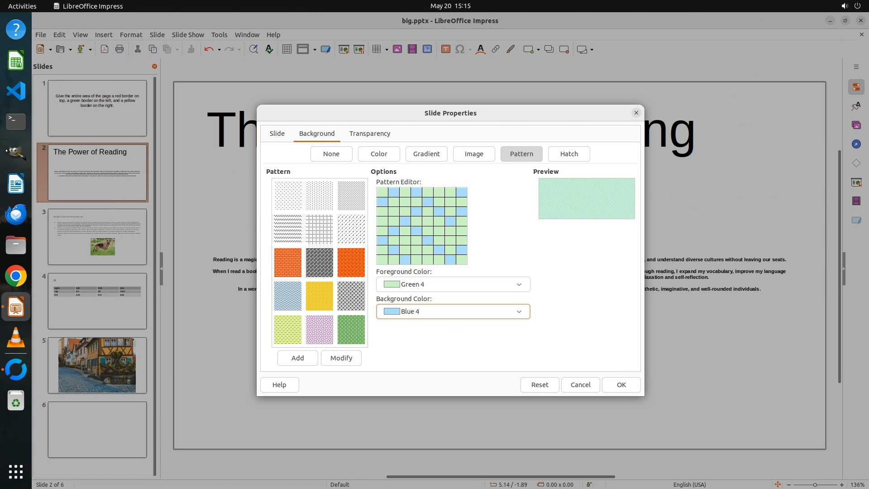Toggle the None background fill button

(331, 154)
